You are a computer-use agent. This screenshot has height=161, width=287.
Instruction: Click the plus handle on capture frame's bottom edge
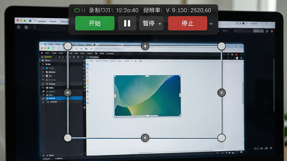145,138
